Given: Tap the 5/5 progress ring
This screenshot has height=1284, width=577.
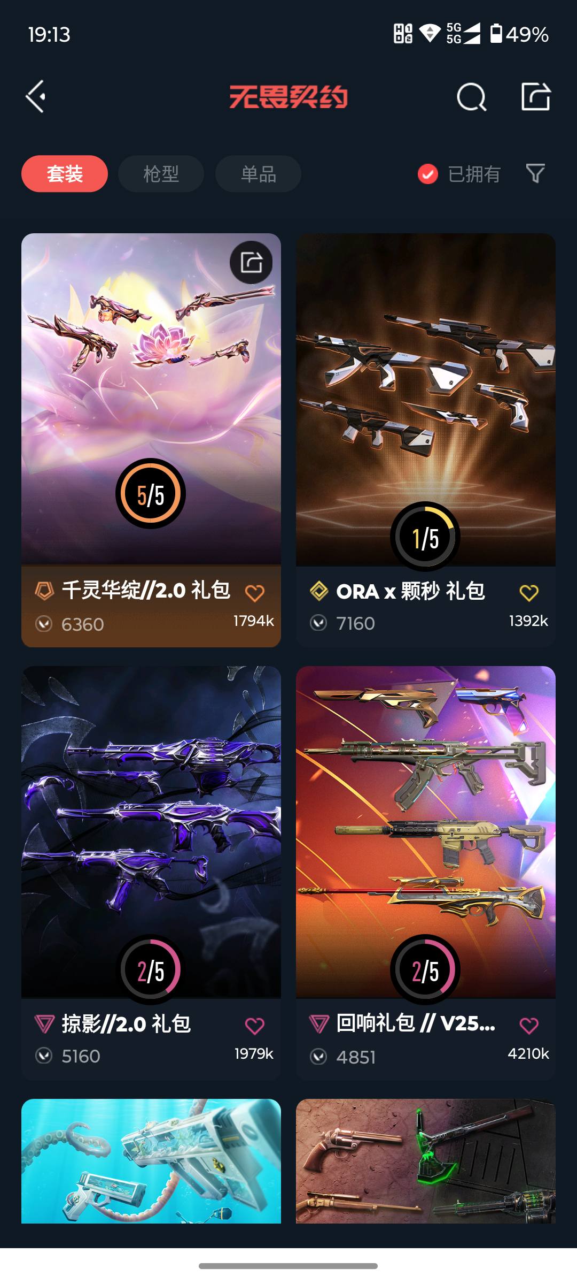Looking at the screenshot, I should (x=151, y=494).
